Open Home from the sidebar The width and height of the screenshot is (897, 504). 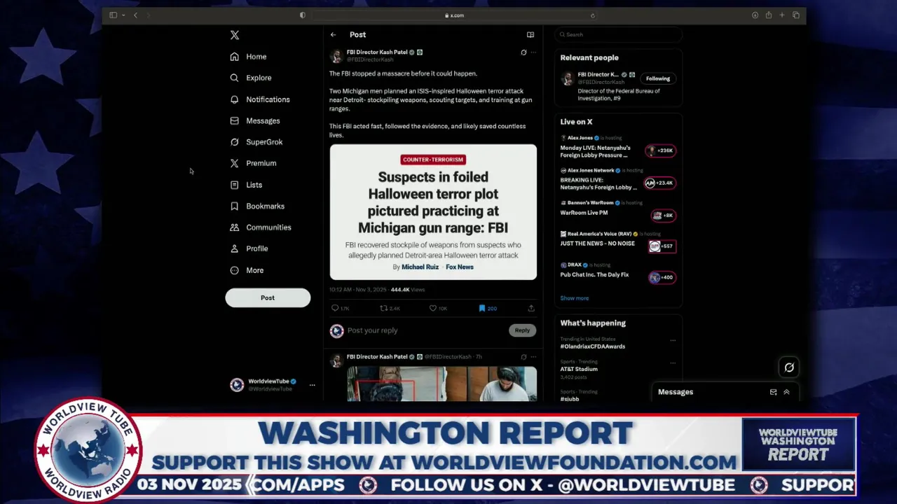click(x=249, y=57)
